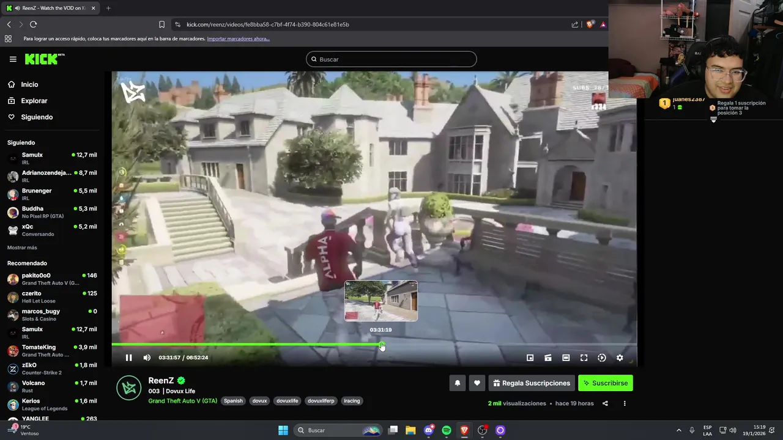Viewport: 783px width, 440px height.
Task: Toggle picture-in-picture mode
Action: [x=530, y=358]
